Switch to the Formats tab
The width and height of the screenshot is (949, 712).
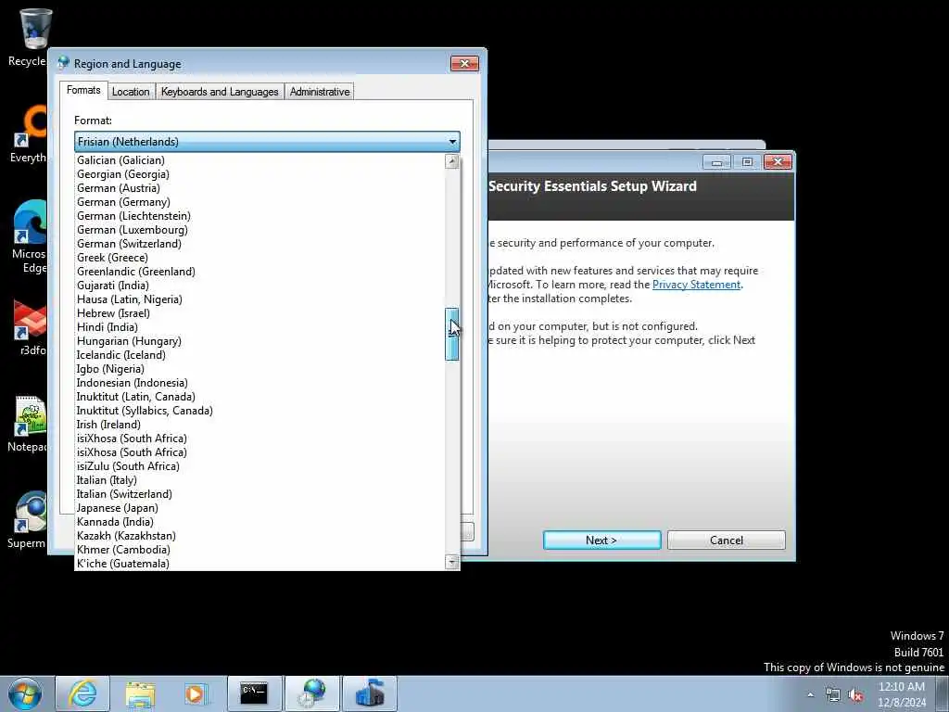coord(83,90)
